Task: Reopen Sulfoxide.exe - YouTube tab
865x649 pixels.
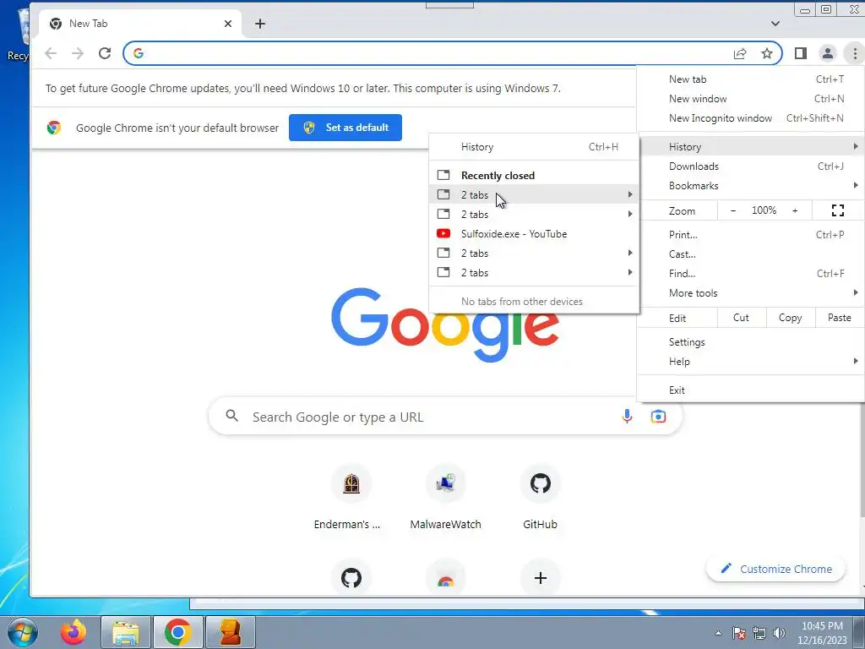Action: click(x=534, y=233)
